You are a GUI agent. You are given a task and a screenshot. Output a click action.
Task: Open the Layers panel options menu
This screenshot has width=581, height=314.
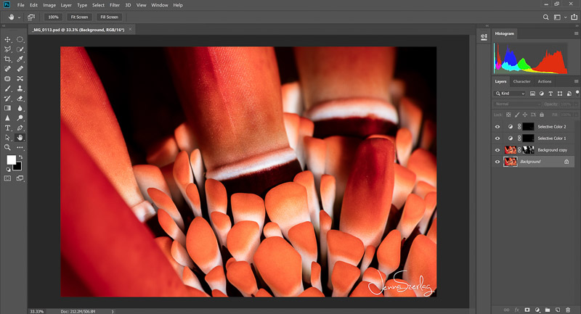click(576, 81)
